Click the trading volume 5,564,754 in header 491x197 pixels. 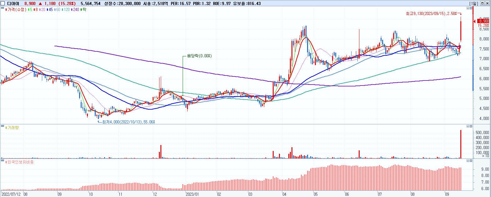point(90,3)
